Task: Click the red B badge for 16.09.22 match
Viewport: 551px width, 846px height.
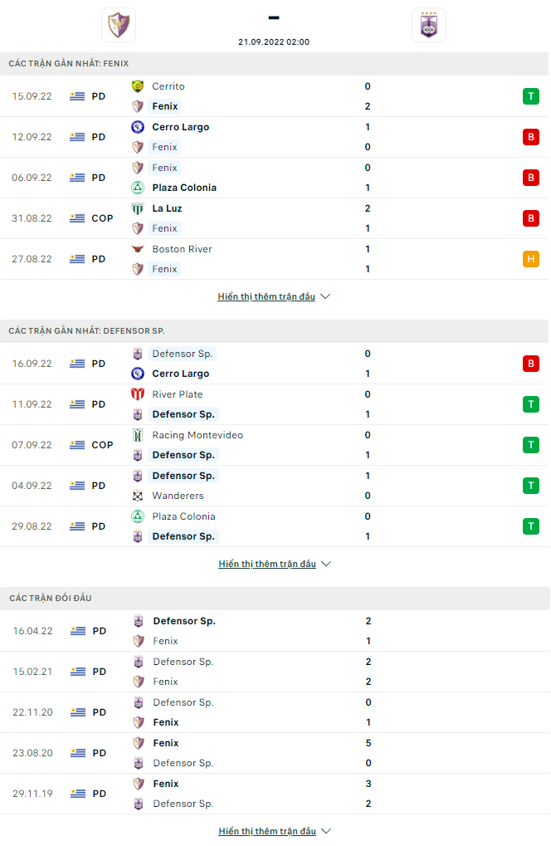Action: tap(531, 364)
